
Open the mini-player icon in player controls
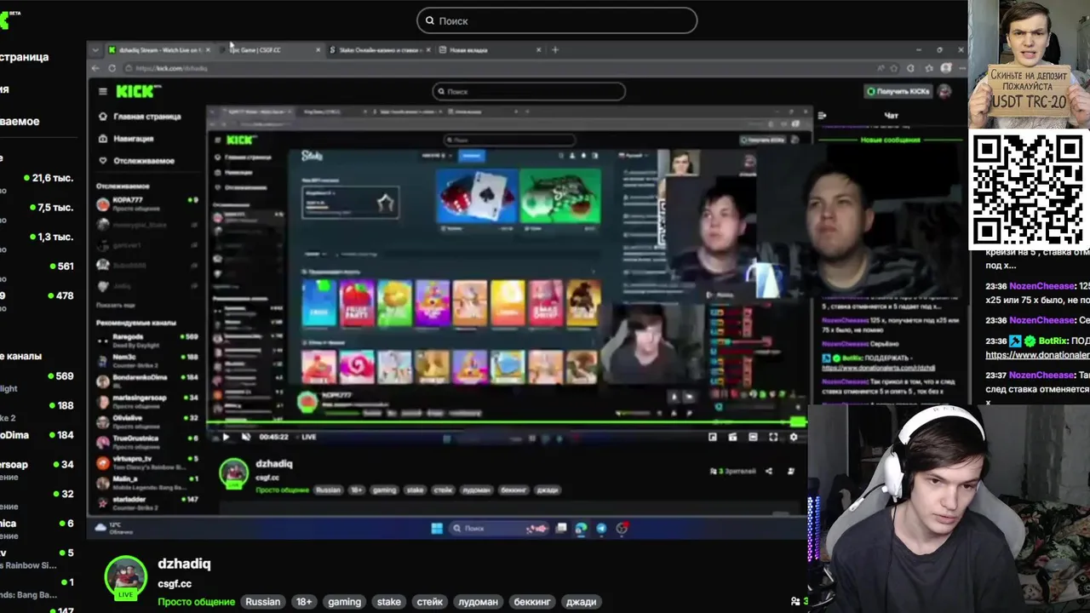[x=713, y=437]
